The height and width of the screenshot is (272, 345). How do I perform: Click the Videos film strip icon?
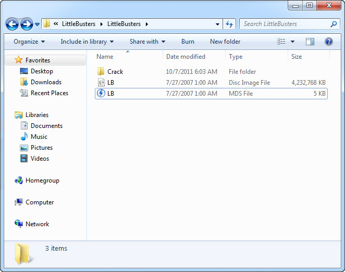click(x=24, y=158)
